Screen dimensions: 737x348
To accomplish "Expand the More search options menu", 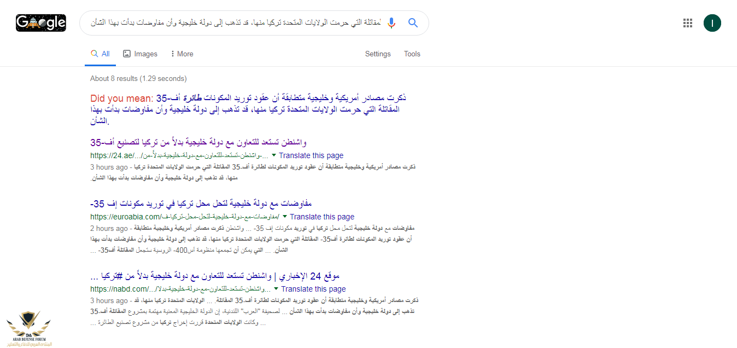I will [x=182, y=54].
